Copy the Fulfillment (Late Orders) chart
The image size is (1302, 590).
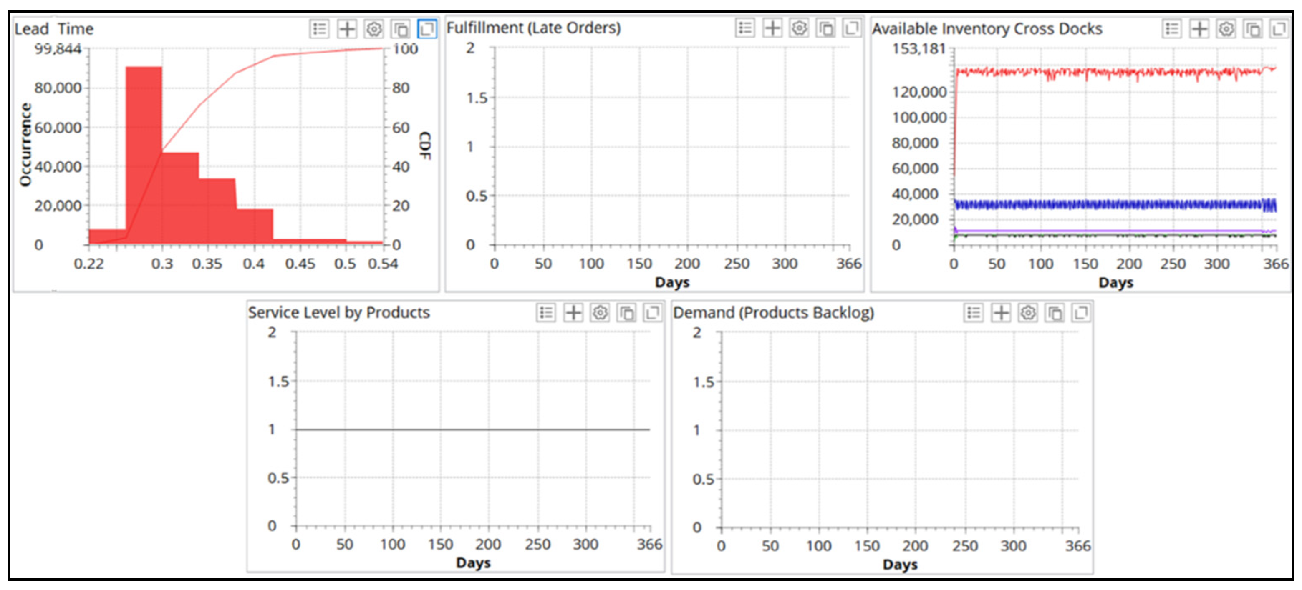[826, 28]
